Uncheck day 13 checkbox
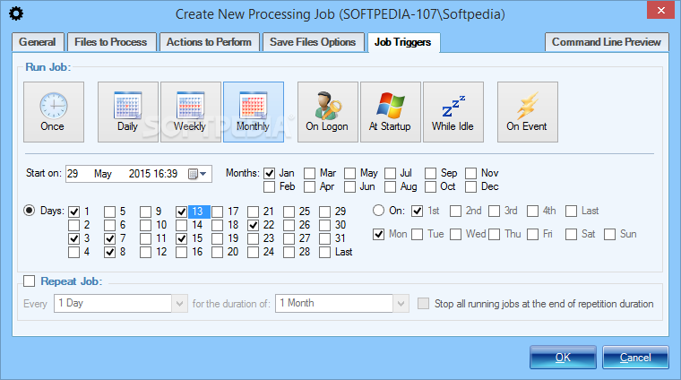Image resolution: width=681 pixels, height=380 pixels. point(182,212)
